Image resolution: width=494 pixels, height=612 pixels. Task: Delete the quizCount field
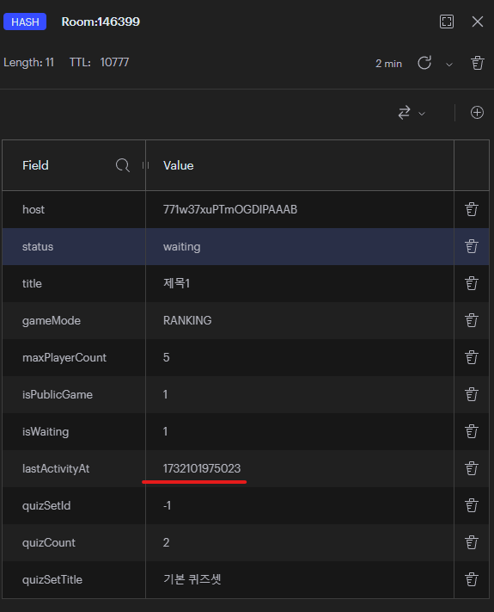click(x=472, y=542)
